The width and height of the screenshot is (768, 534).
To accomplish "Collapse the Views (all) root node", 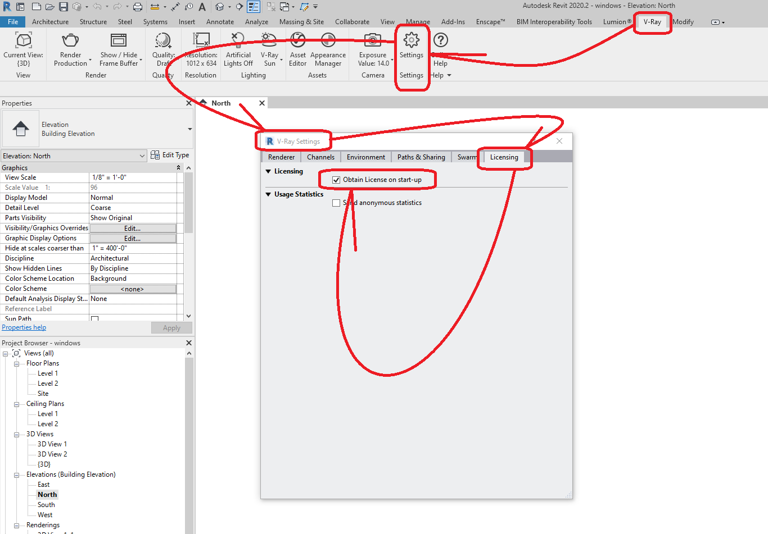I will pyautogui.click(x=5, y=354).
